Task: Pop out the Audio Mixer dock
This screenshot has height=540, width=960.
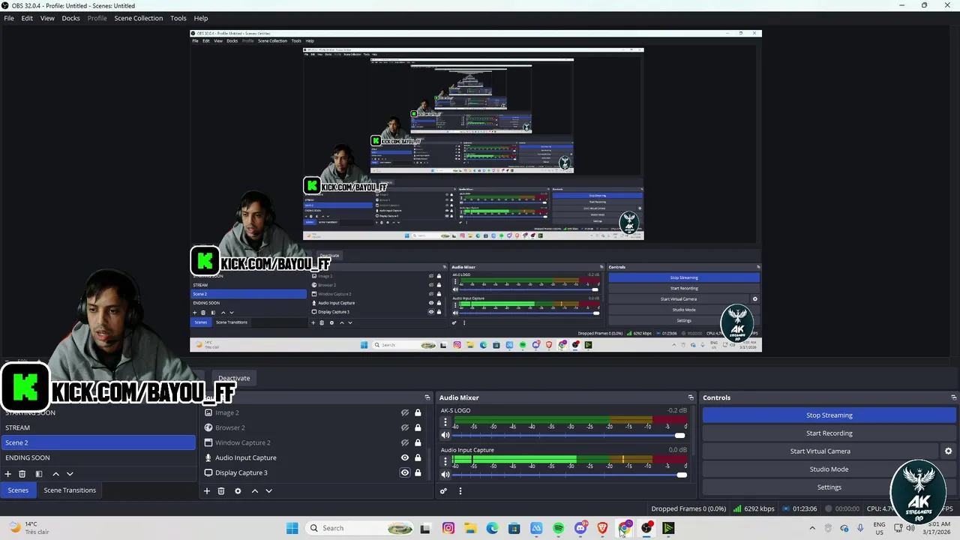Action: [x=691, y=397]
